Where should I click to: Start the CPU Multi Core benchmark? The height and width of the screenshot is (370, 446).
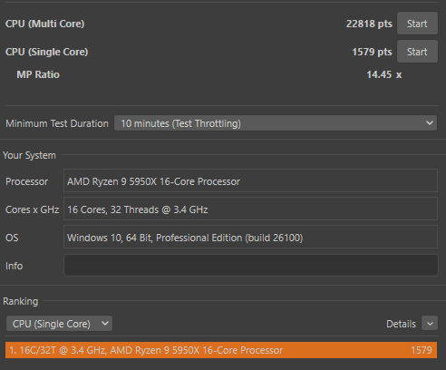click(x=417, y=24)
